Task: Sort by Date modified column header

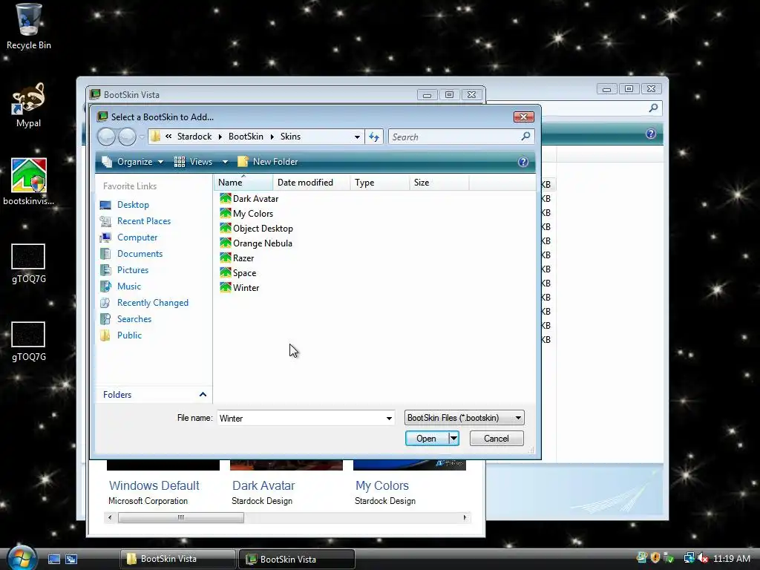Action: coord(312,183)
